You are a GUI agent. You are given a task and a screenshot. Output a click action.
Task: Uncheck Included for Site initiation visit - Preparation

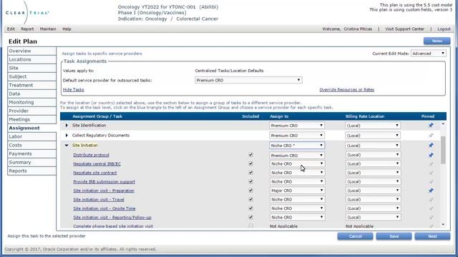pos(250,191)
